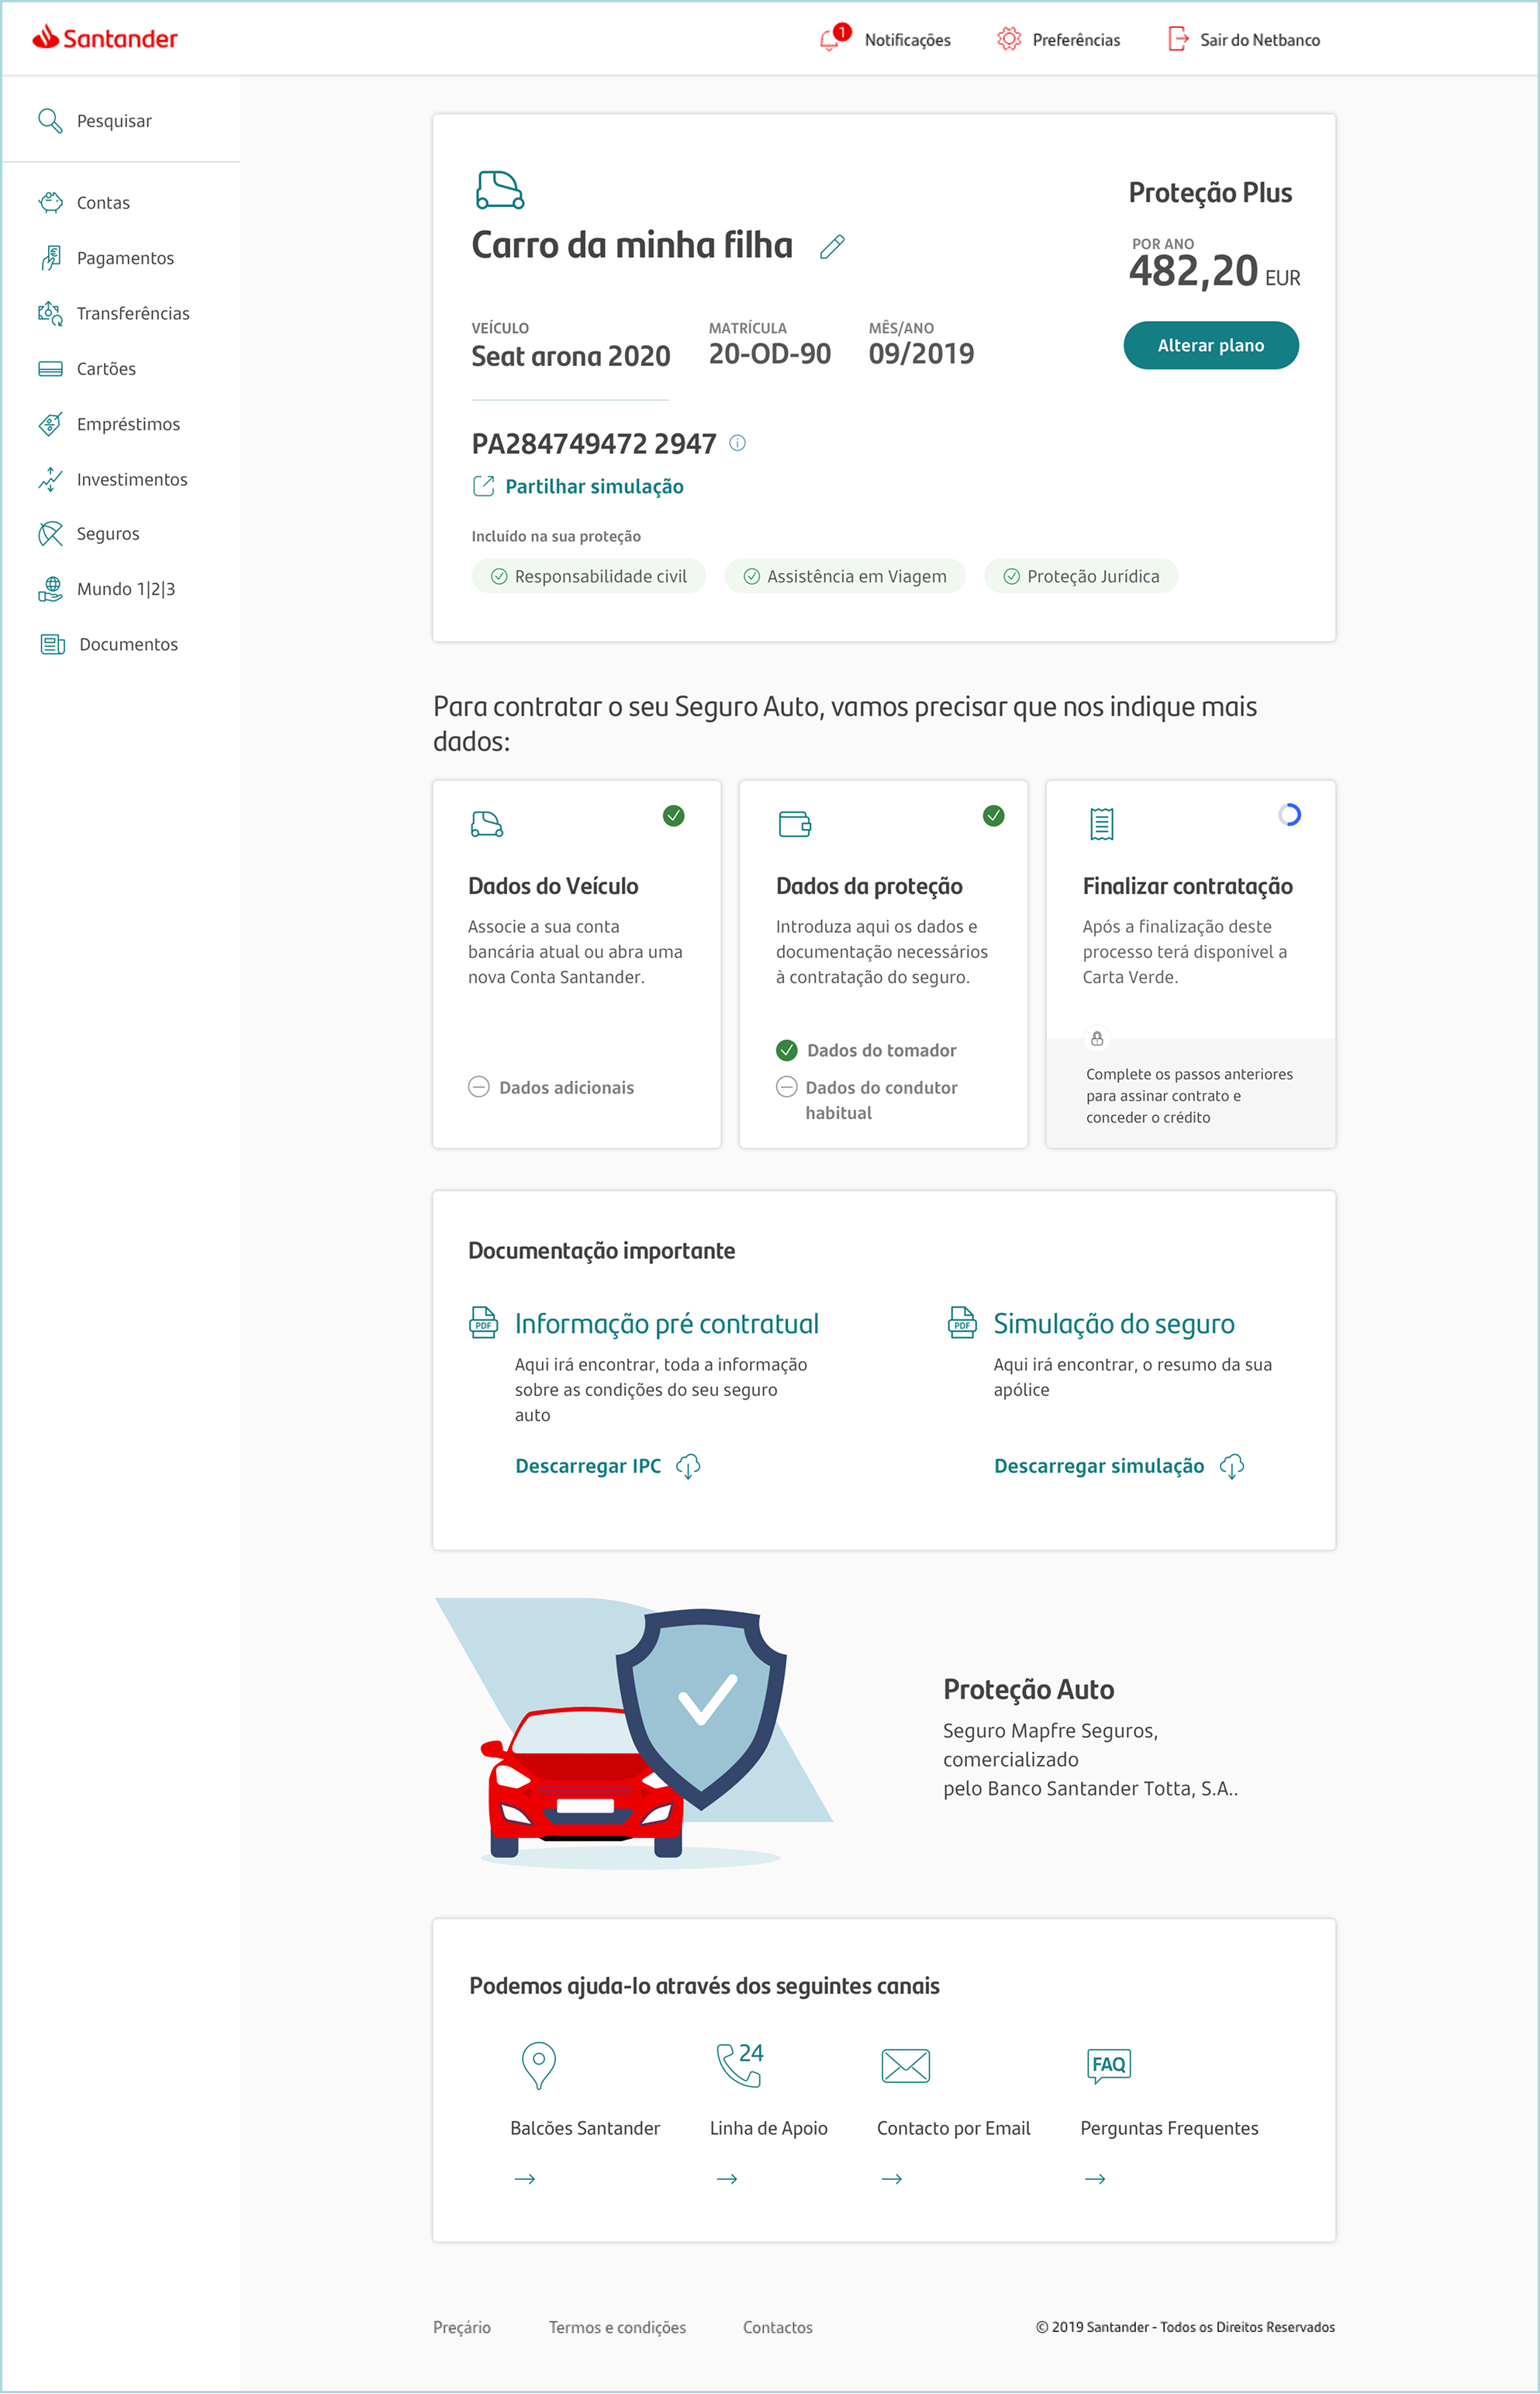Click the Sair do Netbanco exit icon
Viewport: 1540px width, 2394px height.
pos(1178,39)
